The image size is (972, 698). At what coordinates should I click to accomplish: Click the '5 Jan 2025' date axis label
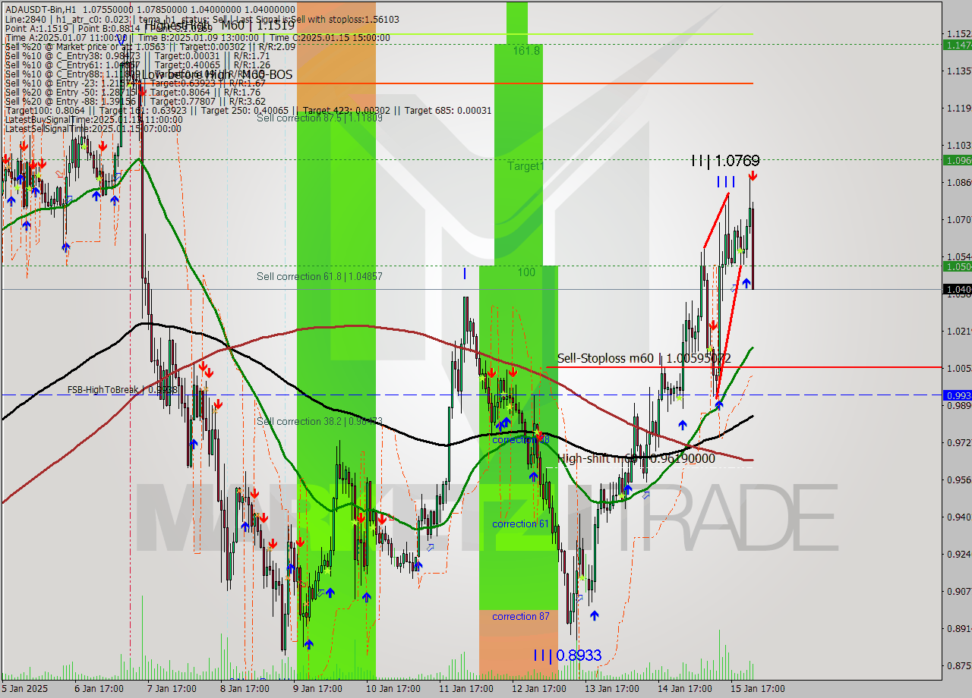coord(25,689)
